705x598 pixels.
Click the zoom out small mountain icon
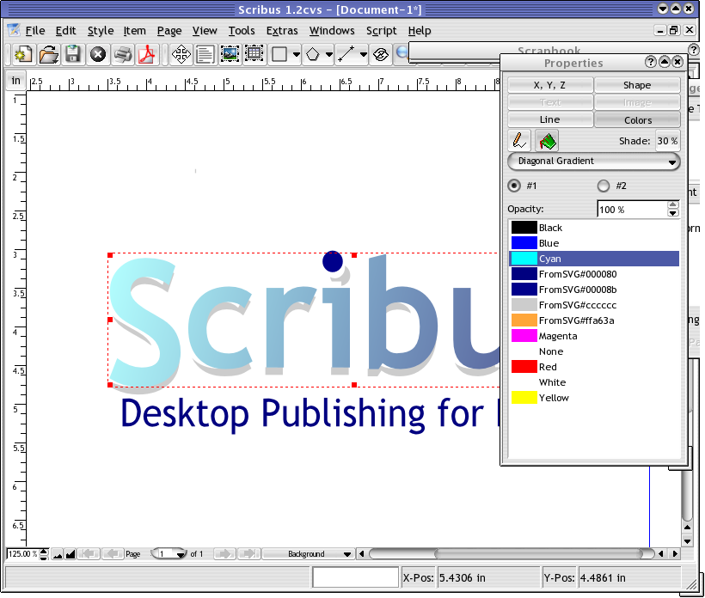pyautogui.click(x=57, y=554)
